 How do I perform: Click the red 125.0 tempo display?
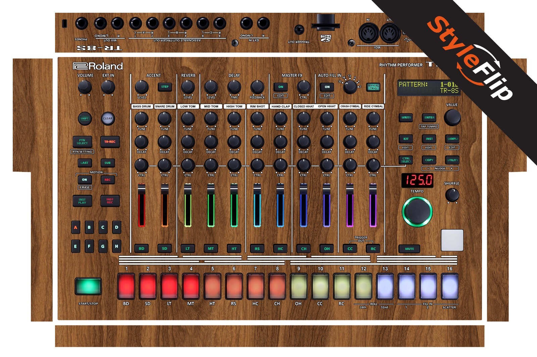417,180
